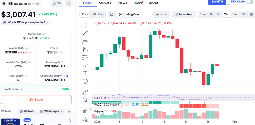Click the zoom in magnifier tool

pos(85,100)
